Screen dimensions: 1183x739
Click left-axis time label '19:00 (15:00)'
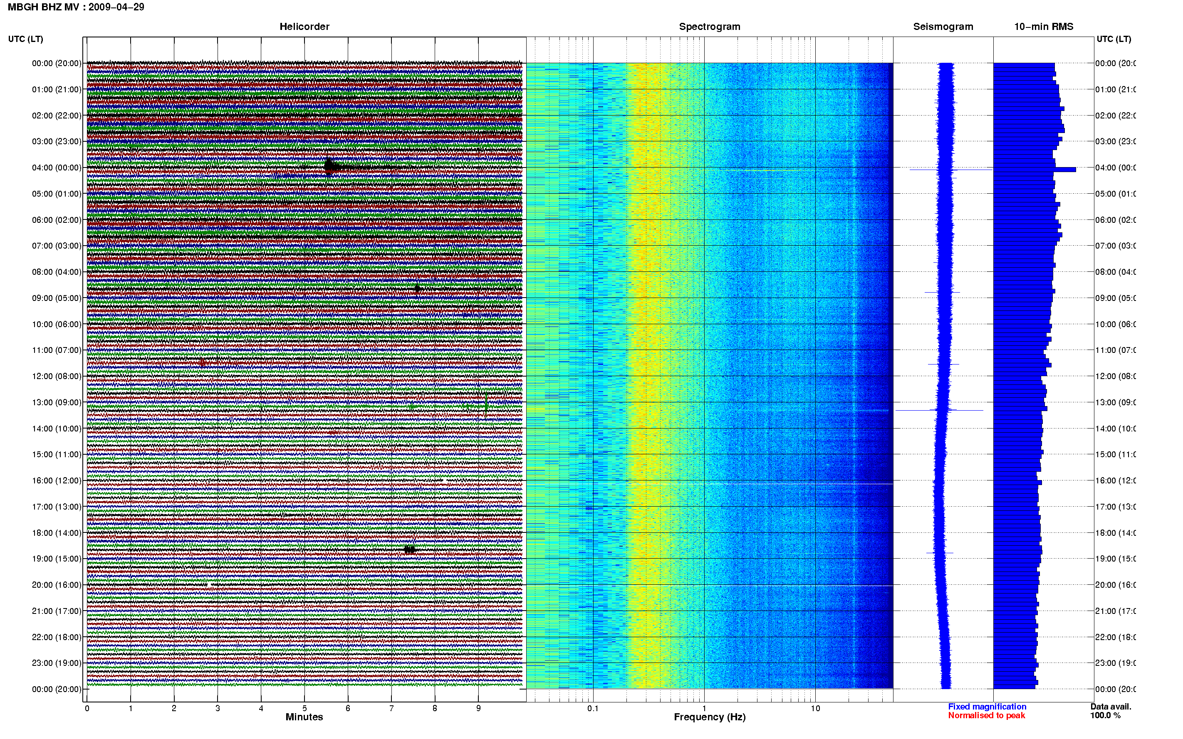(x=57, y=559)
